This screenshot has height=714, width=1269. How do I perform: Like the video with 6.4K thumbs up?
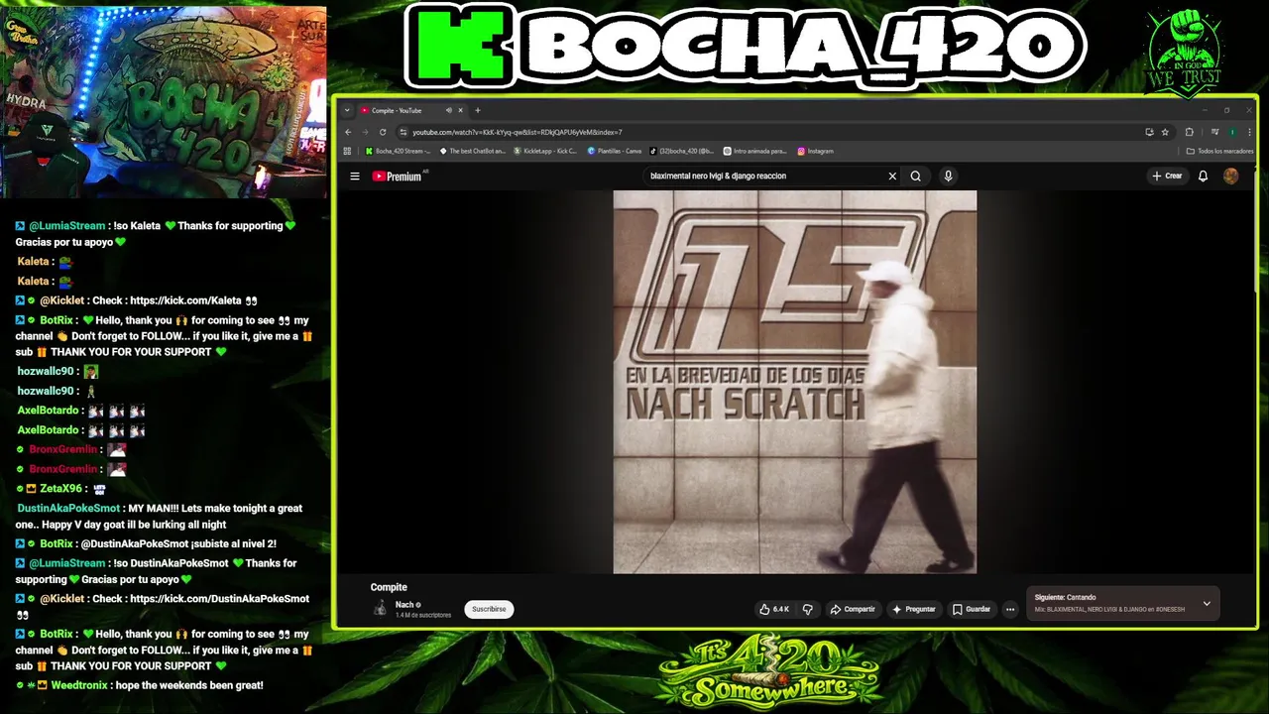click(x=773, y=609)
